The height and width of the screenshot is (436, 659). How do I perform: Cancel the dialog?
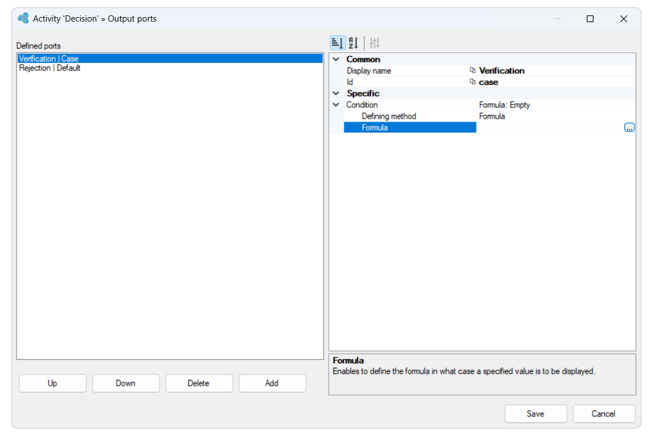604,414
